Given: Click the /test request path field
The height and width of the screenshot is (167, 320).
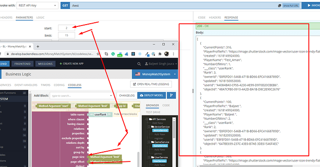Looking at the screenshot, I should pyautogui.click(x=173, y=6).
